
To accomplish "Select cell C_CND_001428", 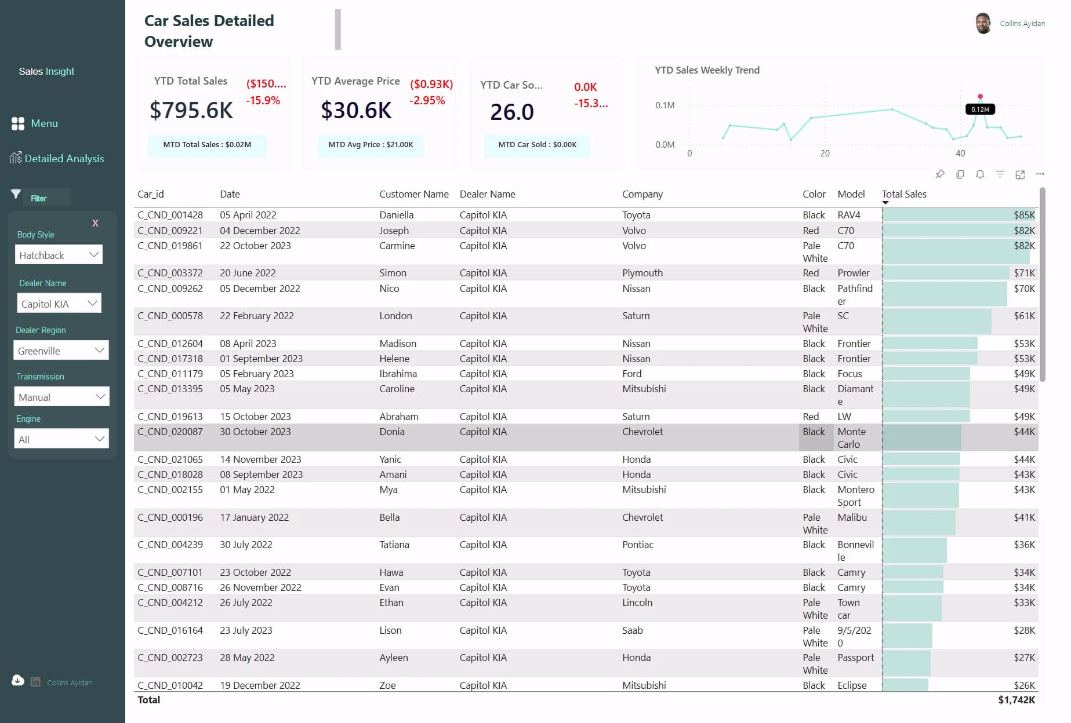I will click(x=170, y=215).
